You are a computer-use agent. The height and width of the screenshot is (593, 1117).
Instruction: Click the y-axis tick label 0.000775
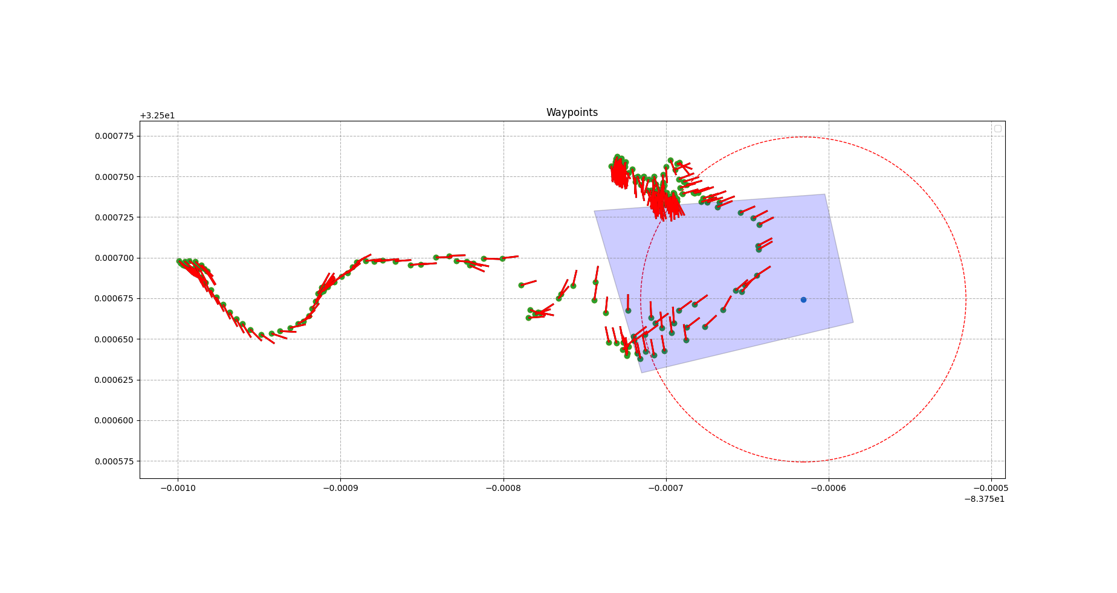pyautogui.click(x=114, y=136)
